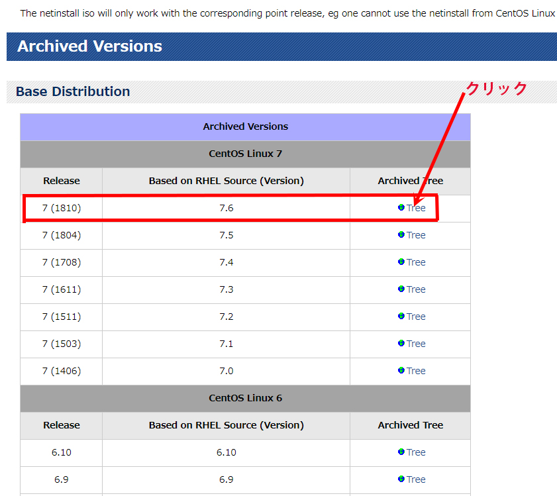The width and height of the screenshot is (557, 496).
Task: Click the blue "Archived Versions" page banner
Action: [281, 46]
